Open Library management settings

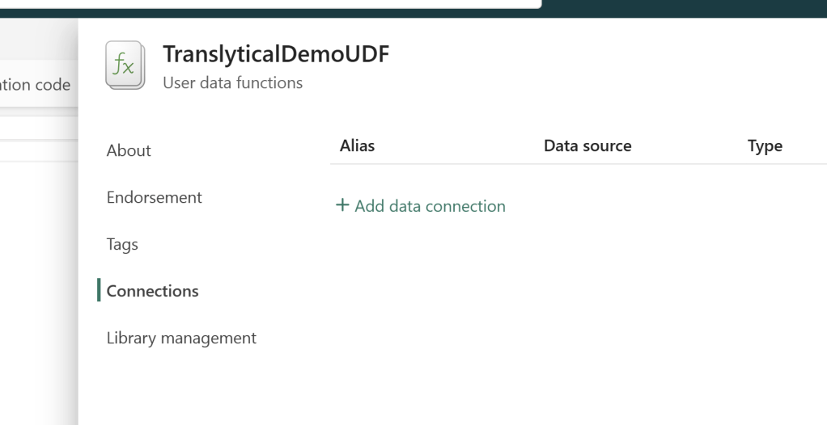(x=181, y=338)
